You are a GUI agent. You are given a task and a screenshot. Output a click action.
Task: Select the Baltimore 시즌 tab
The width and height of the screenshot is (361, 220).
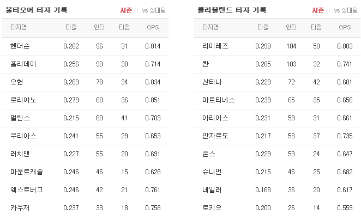coord(126,10)
